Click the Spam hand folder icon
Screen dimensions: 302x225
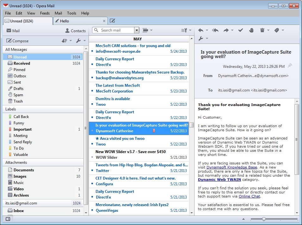(10, 95)
